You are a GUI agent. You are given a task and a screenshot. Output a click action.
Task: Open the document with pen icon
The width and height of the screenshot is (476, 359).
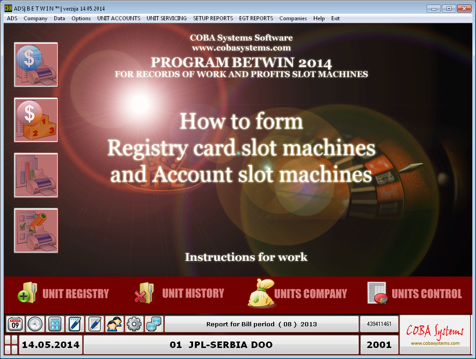(x=95, y=324)
